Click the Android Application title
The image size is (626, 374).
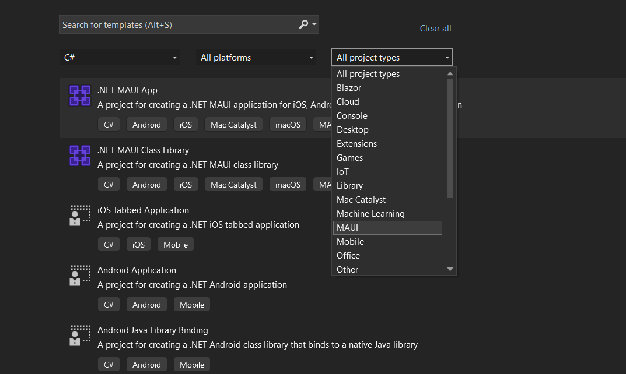137,270
